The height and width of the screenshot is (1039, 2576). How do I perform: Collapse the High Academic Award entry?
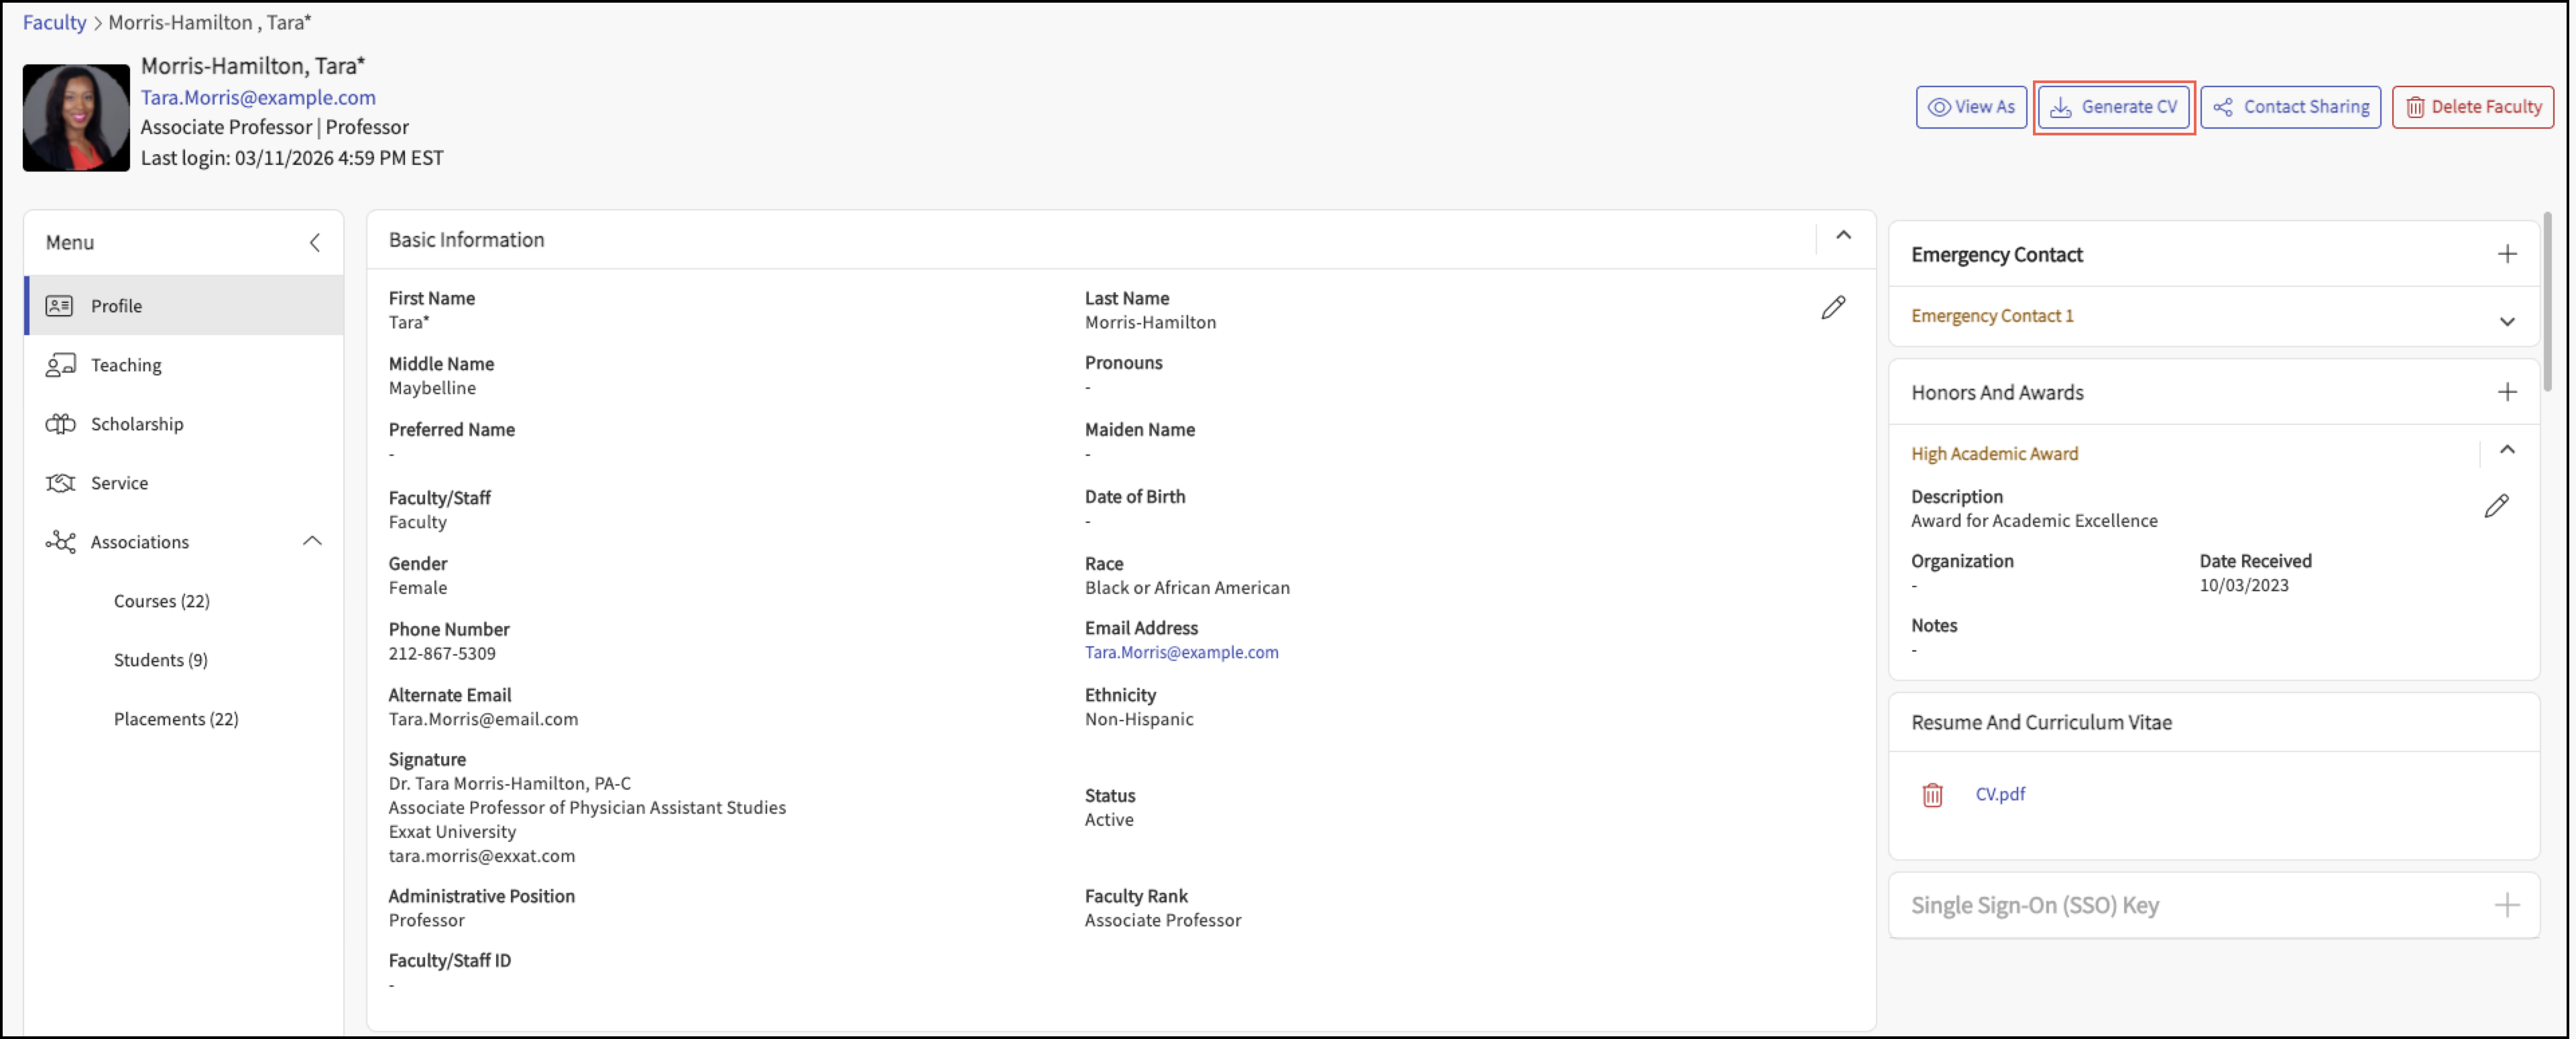[x=2506, y=451]
